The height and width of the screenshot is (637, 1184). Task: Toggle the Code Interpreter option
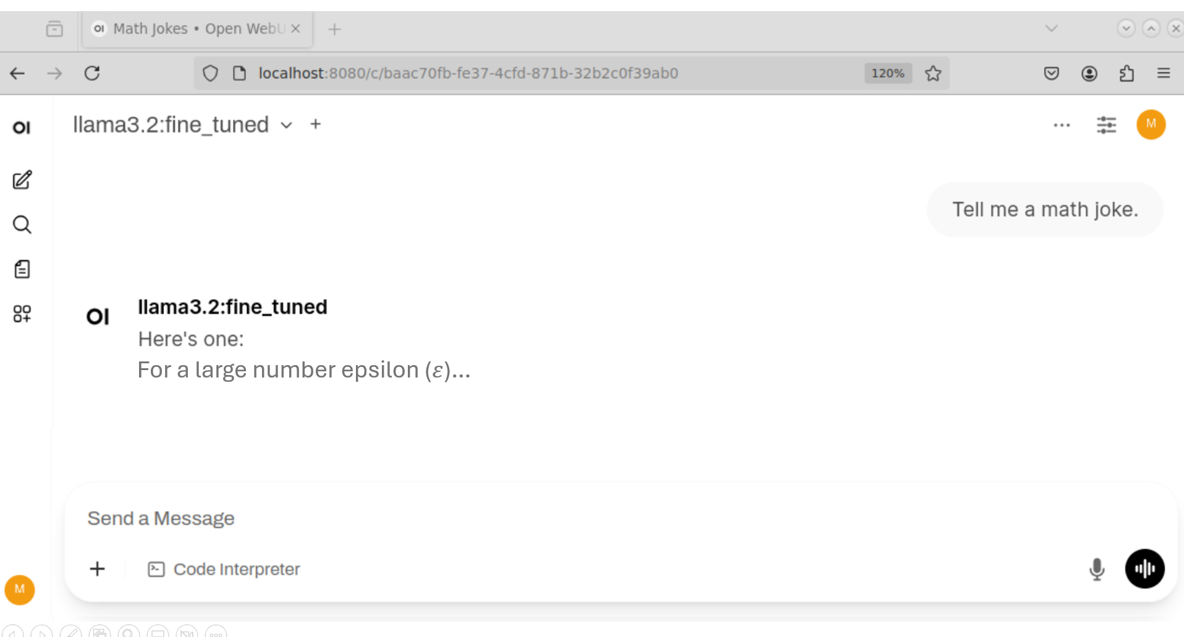click(x=224, y=569)
